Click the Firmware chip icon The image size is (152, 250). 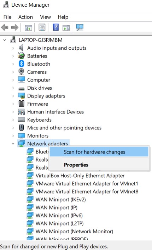click(21, 104)
